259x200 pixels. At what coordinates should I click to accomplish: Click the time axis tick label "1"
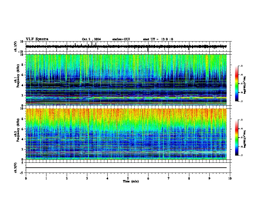(46, 178)
